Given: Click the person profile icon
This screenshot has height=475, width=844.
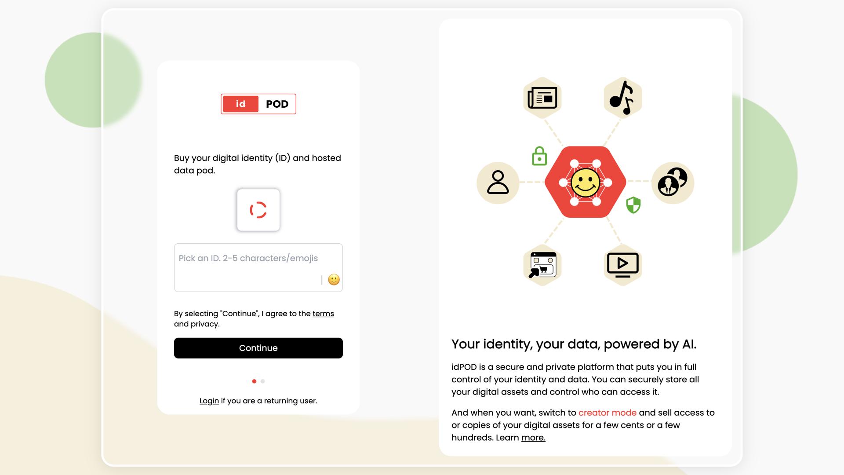Looking at the screenshot, I should click(x=498, y=182).
